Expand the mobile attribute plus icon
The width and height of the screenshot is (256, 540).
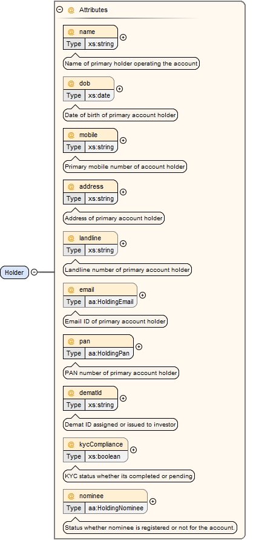123,141
